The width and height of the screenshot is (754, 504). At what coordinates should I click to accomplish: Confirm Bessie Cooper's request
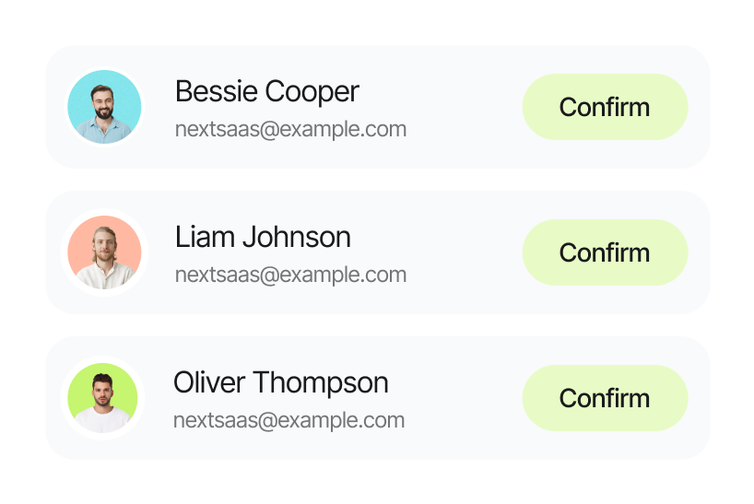click(605, 107)
